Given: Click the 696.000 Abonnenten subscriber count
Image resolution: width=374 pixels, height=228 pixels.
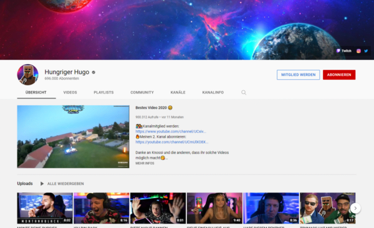Looking at the screenshot, I should coord(62,78).
